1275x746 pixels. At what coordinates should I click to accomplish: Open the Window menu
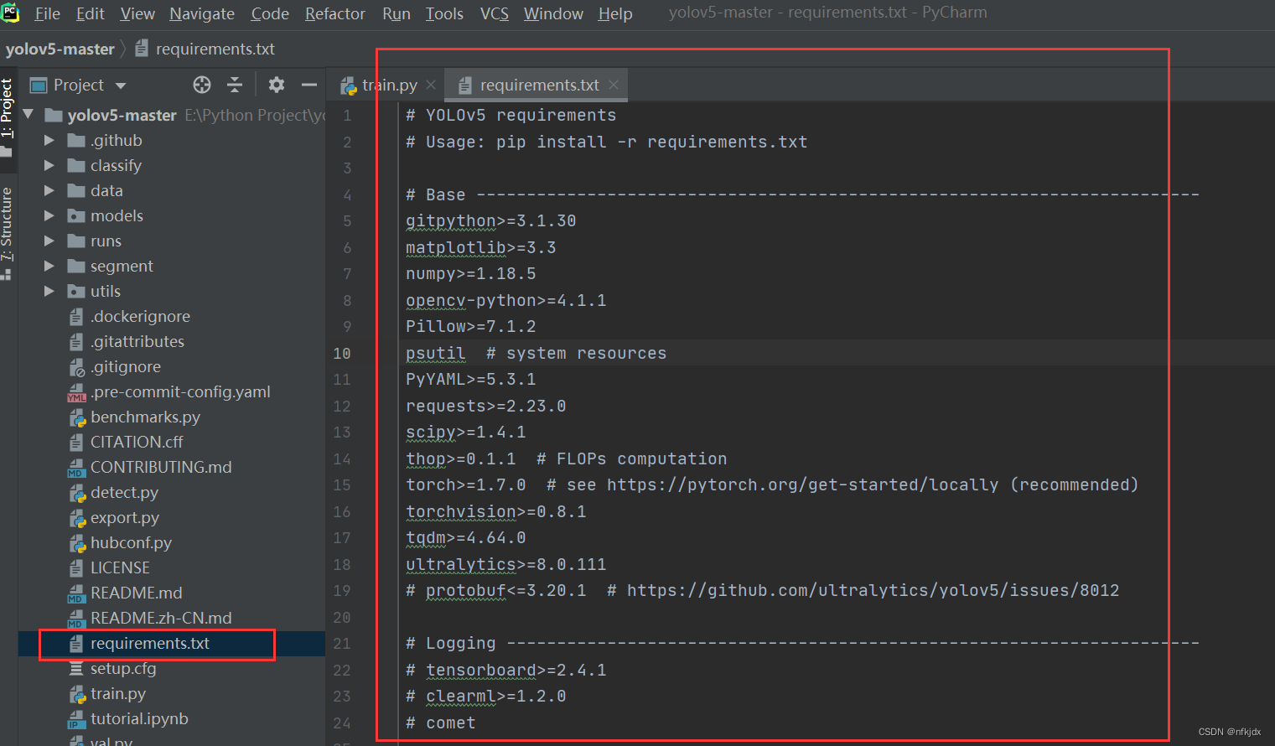553,13
